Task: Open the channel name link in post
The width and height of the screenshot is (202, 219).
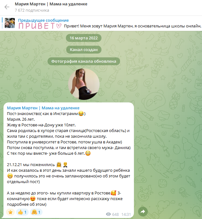Action: (x=43, y=108)
